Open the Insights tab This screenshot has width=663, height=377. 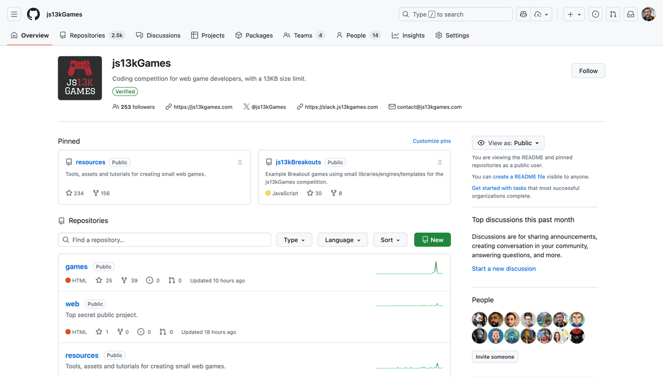tap(408, 35)
